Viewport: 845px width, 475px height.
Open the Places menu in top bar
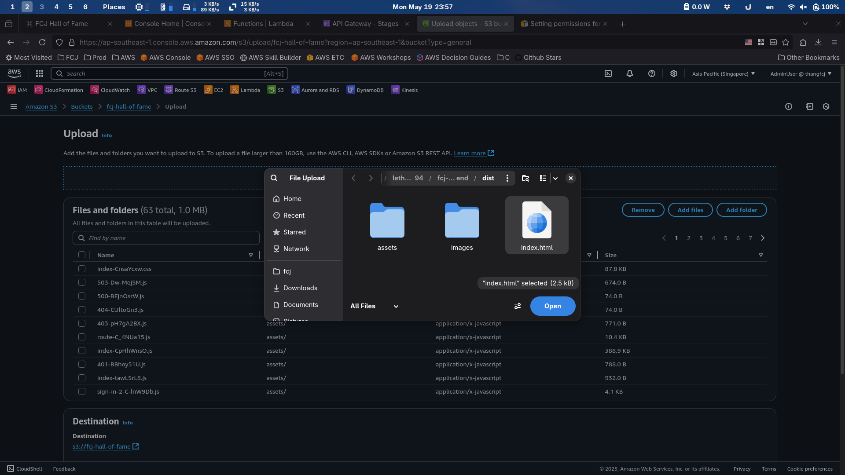[x=114, y=7]
